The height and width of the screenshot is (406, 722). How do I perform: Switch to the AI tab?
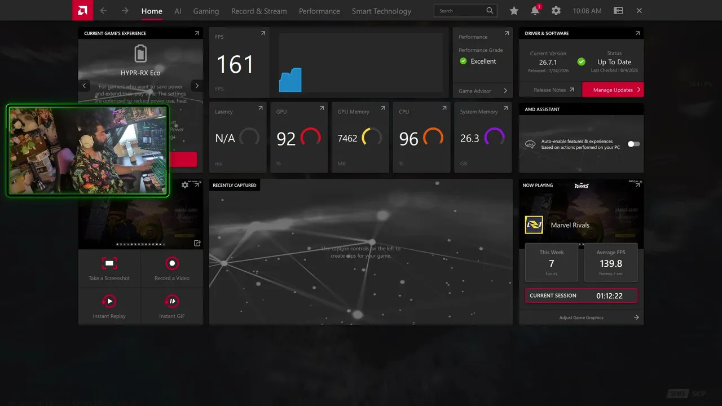coord(178,11)
